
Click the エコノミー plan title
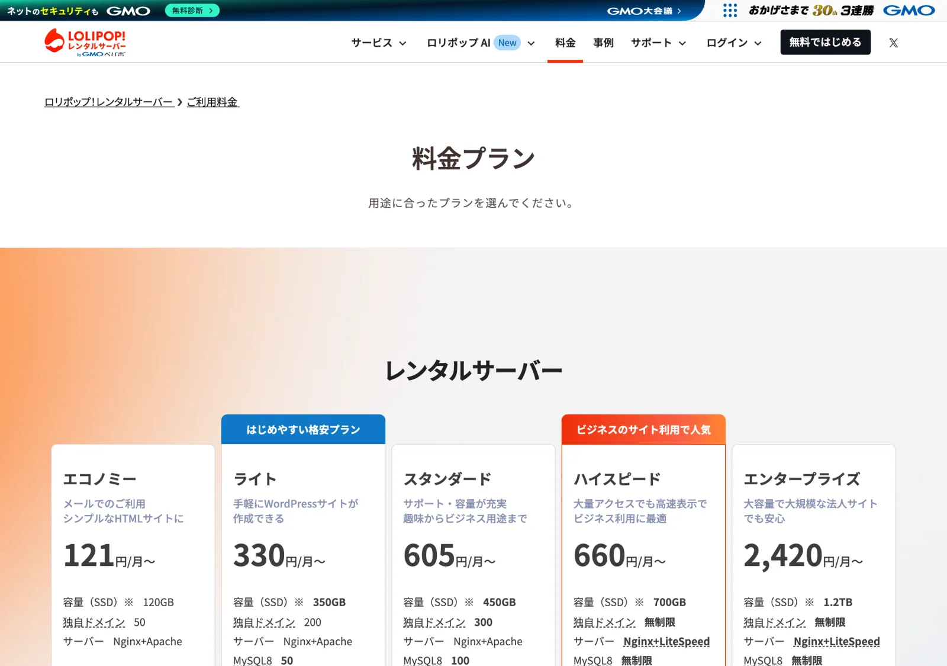[x=100, y=479]
